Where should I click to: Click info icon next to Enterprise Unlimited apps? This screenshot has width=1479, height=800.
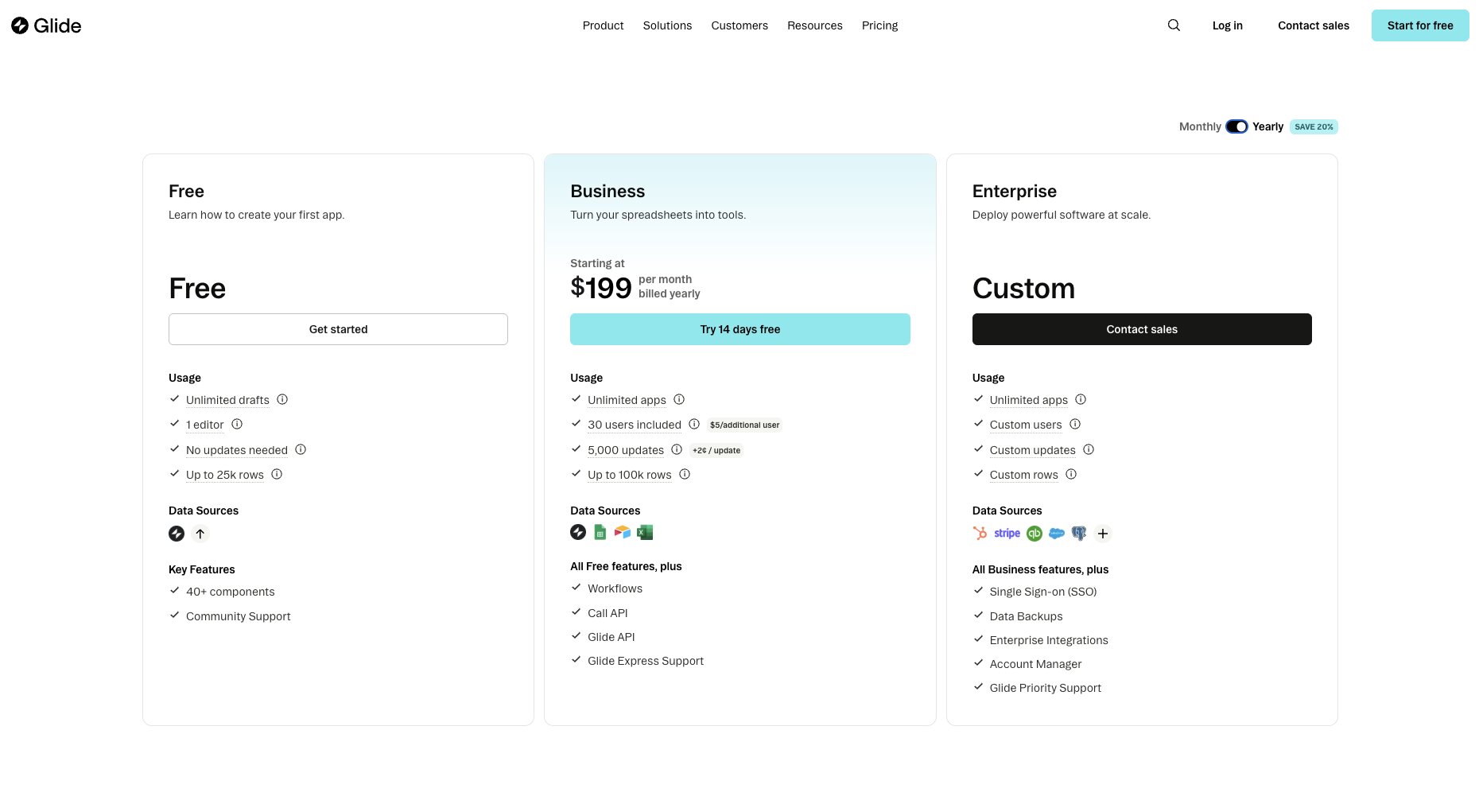click(1081, 400)
